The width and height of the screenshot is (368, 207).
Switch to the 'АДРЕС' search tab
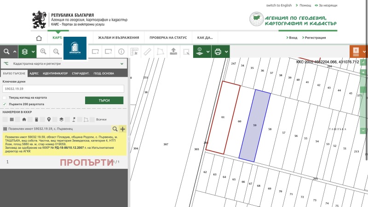tap(34, 73)
